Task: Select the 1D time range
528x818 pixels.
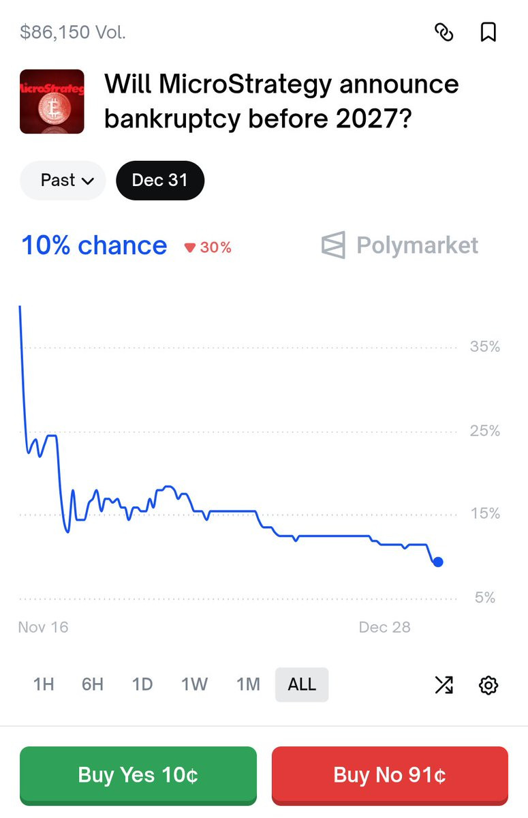Action: coord(142,684)
